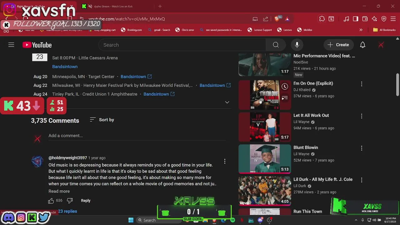Viewport: 400px width, 225px height.
Task: Open Bandsintown link for Milwaukee show
Action: [x=215, y=85]
